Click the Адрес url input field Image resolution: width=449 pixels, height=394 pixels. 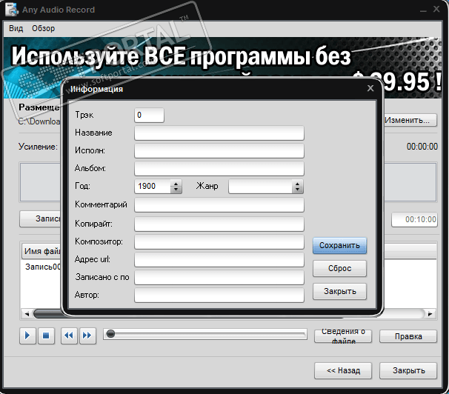(x=219, y=259)
